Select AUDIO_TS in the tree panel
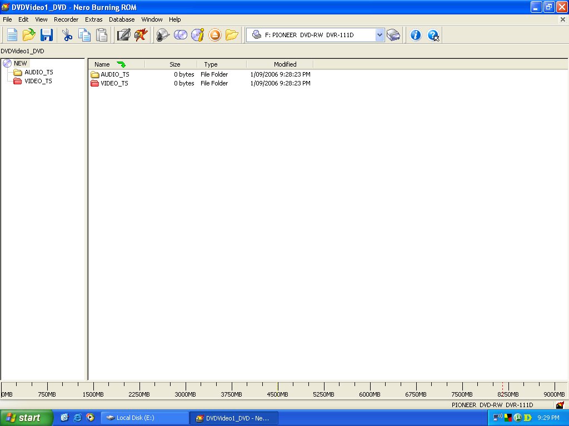 (38, 73)
